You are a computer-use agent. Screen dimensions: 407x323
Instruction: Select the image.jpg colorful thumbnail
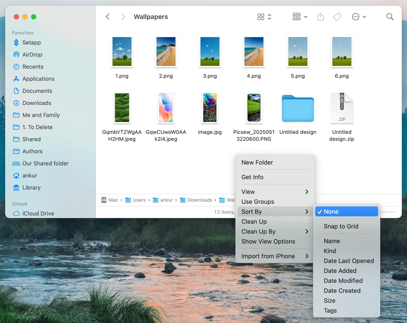(210, 108)
